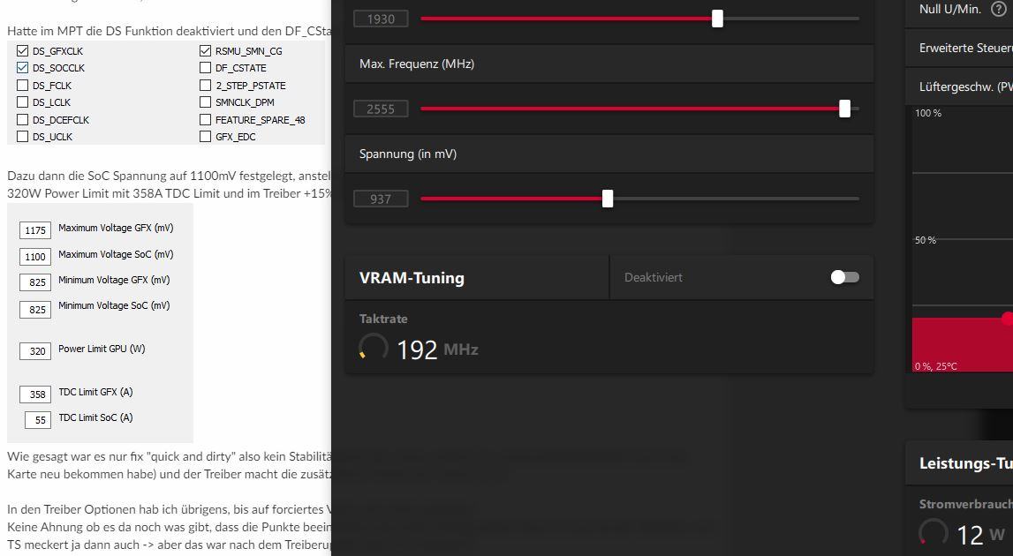Check the GFX_EDC checkbox
The width and height of the screenshot is (1013, 556).
coord(206,136)
